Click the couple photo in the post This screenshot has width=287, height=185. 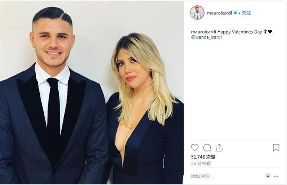click(x=91, y=92)
